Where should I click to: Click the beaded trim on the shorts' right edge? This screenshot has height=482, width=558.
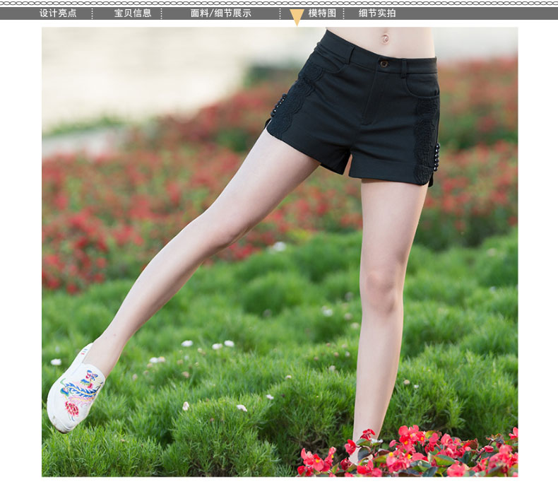pos(437,155)
